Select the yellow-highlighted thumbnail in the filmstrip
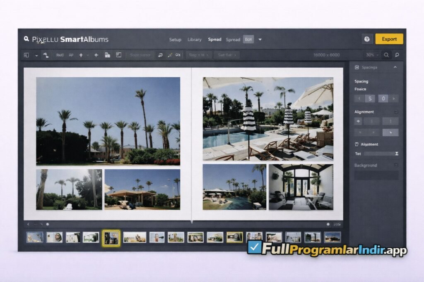Viewport: 424px width, 282px height. (x=111, y=238)
